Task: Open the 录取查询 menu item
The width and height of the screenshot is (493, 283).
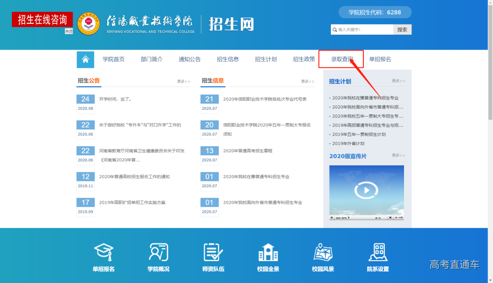Action: 342,59
